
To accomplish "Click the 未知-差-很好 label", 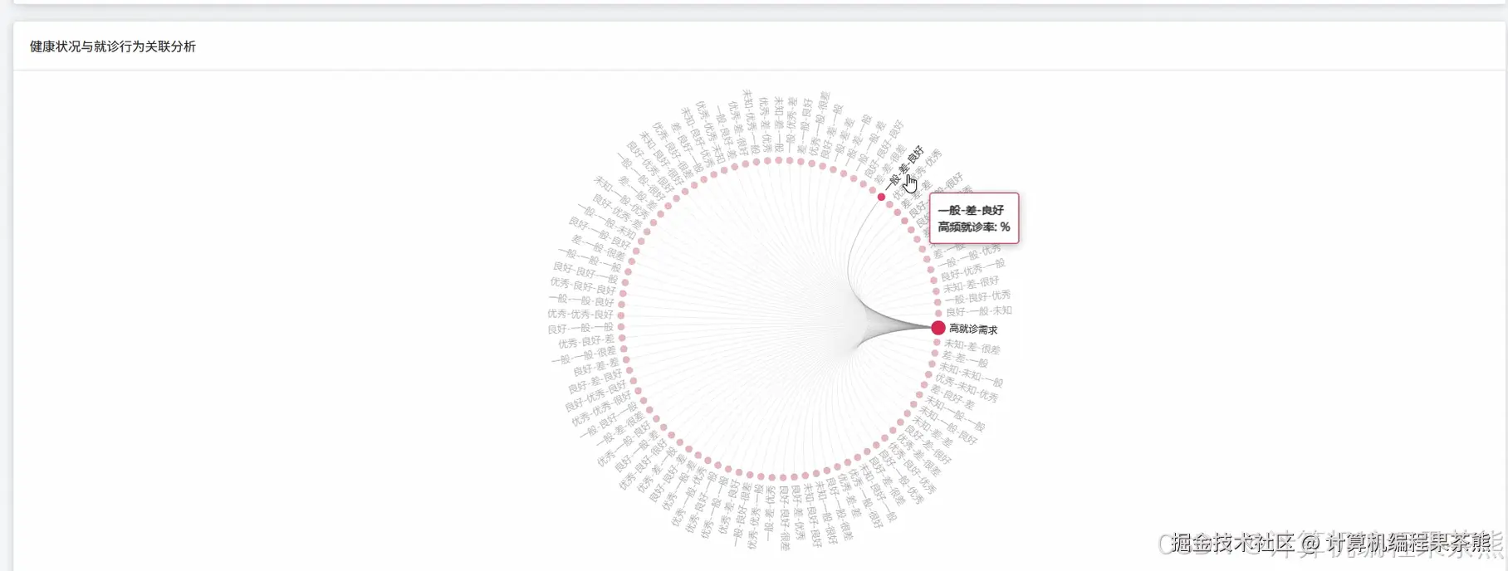I will pyautogui.click(x=971, y=285).
